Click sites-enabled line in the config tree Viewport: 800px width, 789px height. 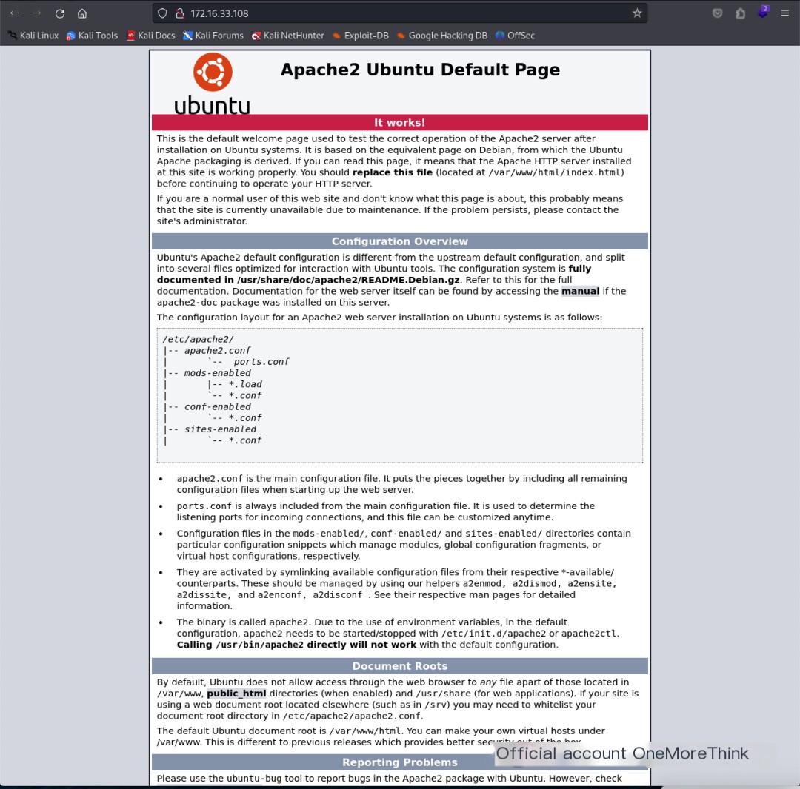tap(220, 429)
